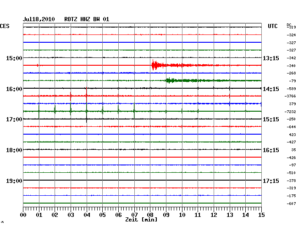Select the DC offset value 423

[x=292, y=135]
